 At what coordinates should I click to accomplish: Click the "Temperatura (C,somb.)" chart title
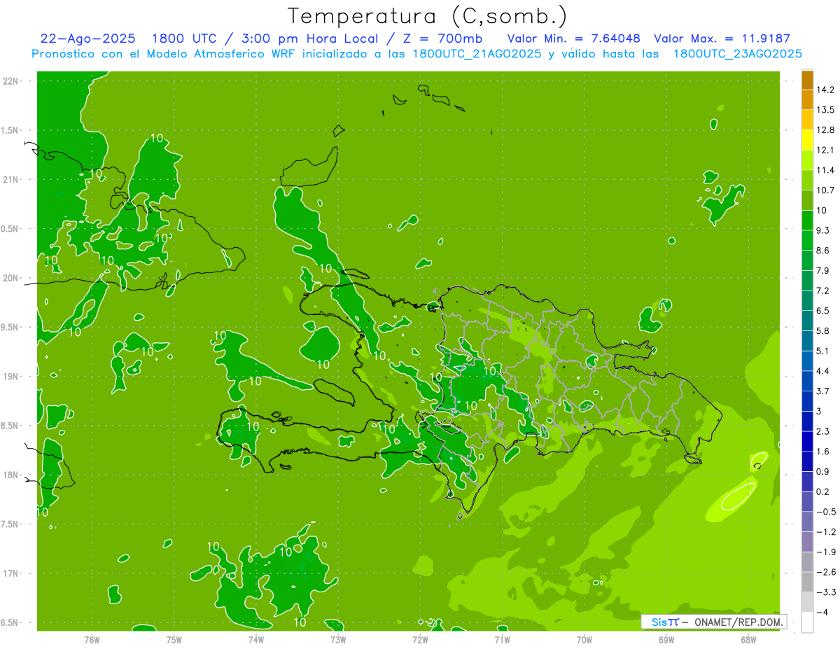[x=428, y=16]
